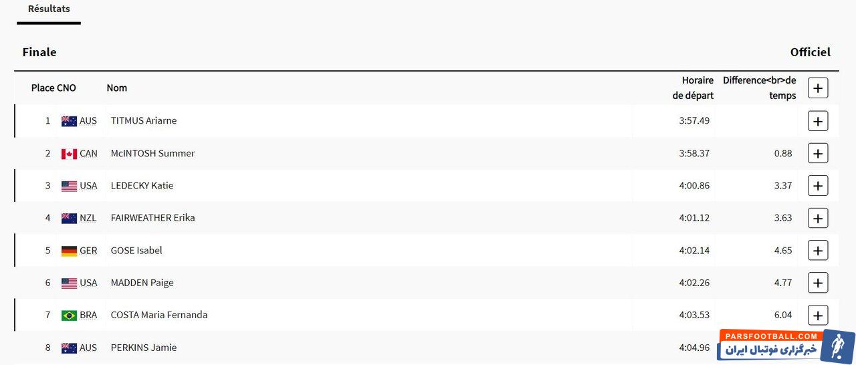Screen dimensions: 856x365
Task: Click the Nom column header
Action: click(x=116, y=88)
